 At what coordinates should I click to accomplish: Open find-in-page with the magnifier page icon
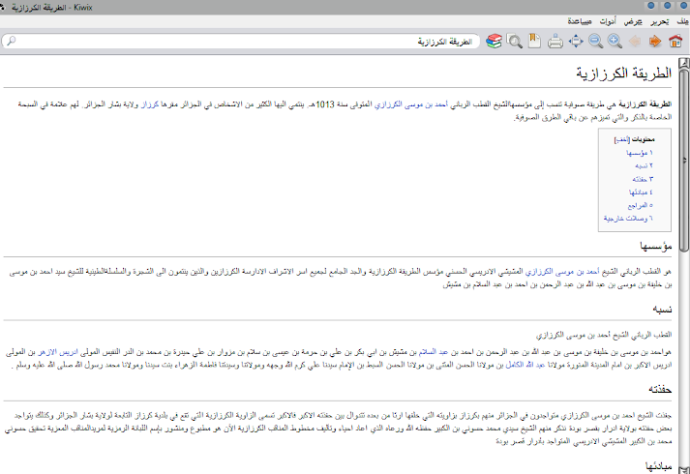coord(515,42)
